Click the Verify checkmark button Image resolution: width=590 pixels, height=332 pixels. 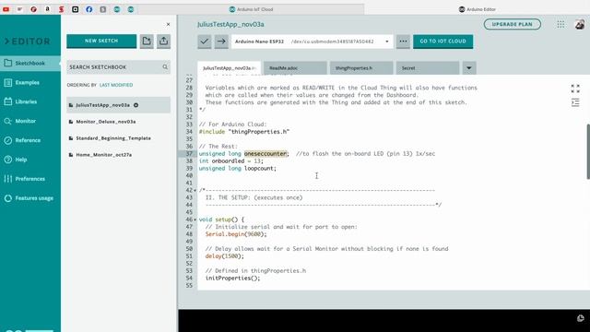pyautogui.click(x=205, y=41)
